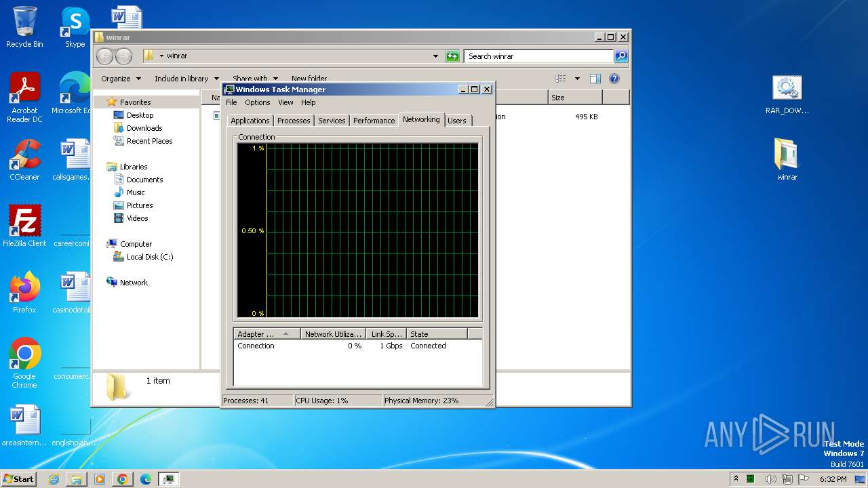Select Music library
This screenshot has width=868, height=488.
136,192
